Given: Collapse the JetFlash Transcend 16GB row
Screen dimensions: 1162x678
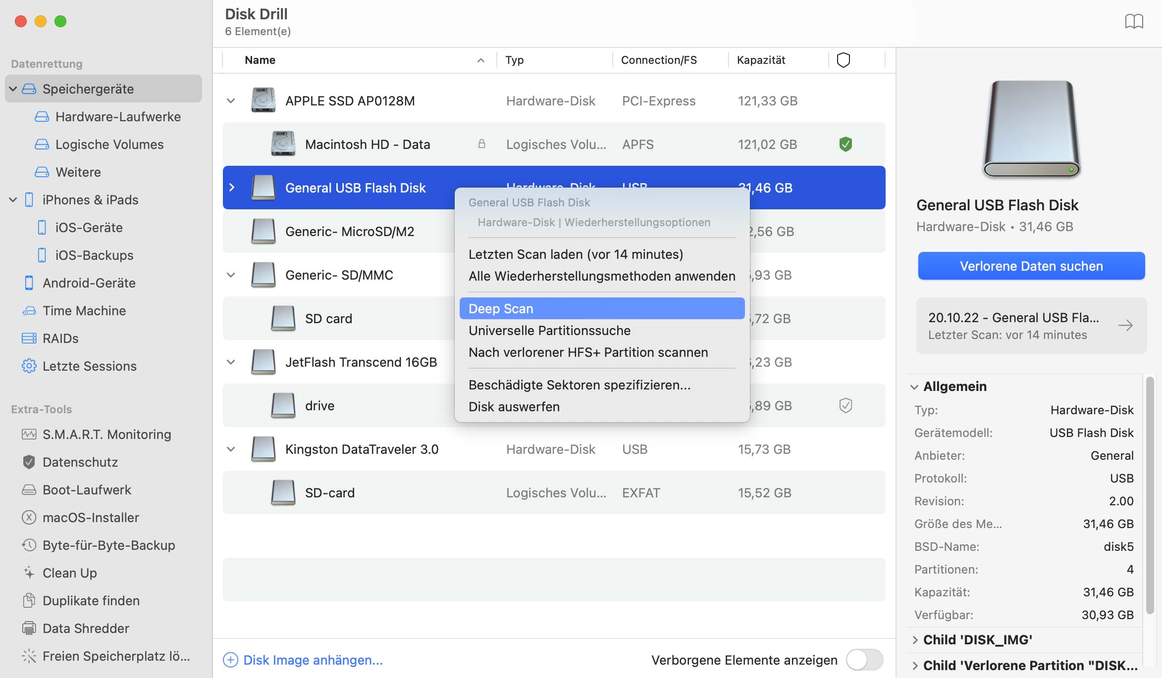Looking at the screenshot, I should pyautogui.click(x=231, y=362).
